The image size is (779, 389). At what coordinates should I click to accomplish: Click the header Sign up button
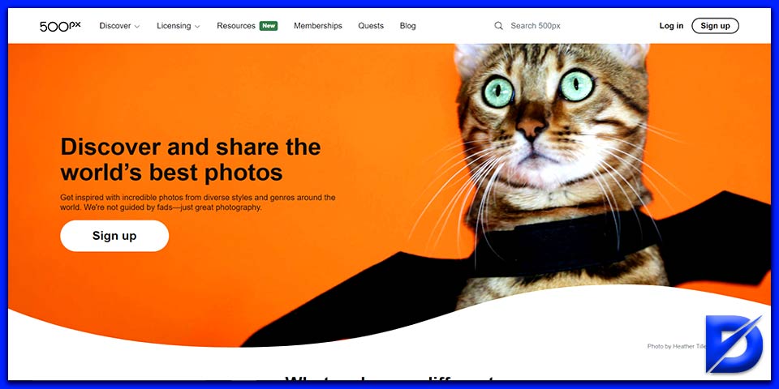point(715,26)
